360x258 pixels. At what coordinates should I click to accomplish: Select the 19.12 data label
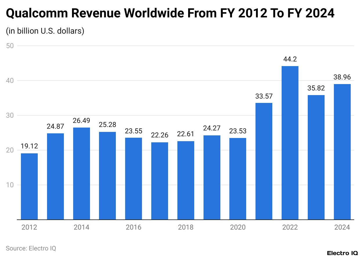tap(29, 146)
